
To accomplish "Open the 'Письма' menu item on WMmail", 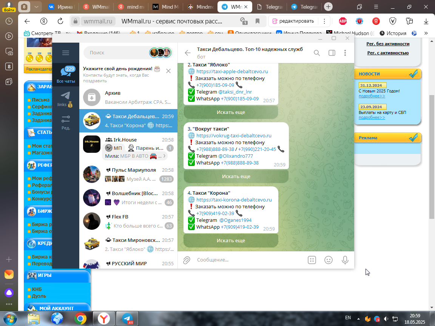I will point(41,100).
